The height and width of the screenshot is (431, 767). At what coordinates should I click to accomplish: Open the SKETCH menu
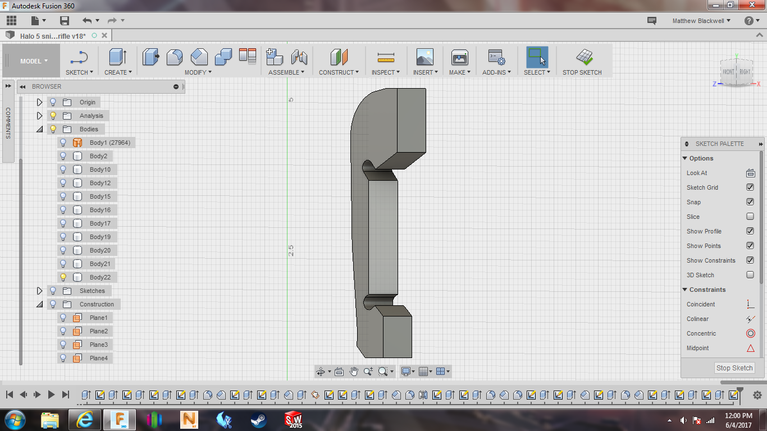point(79,72)
